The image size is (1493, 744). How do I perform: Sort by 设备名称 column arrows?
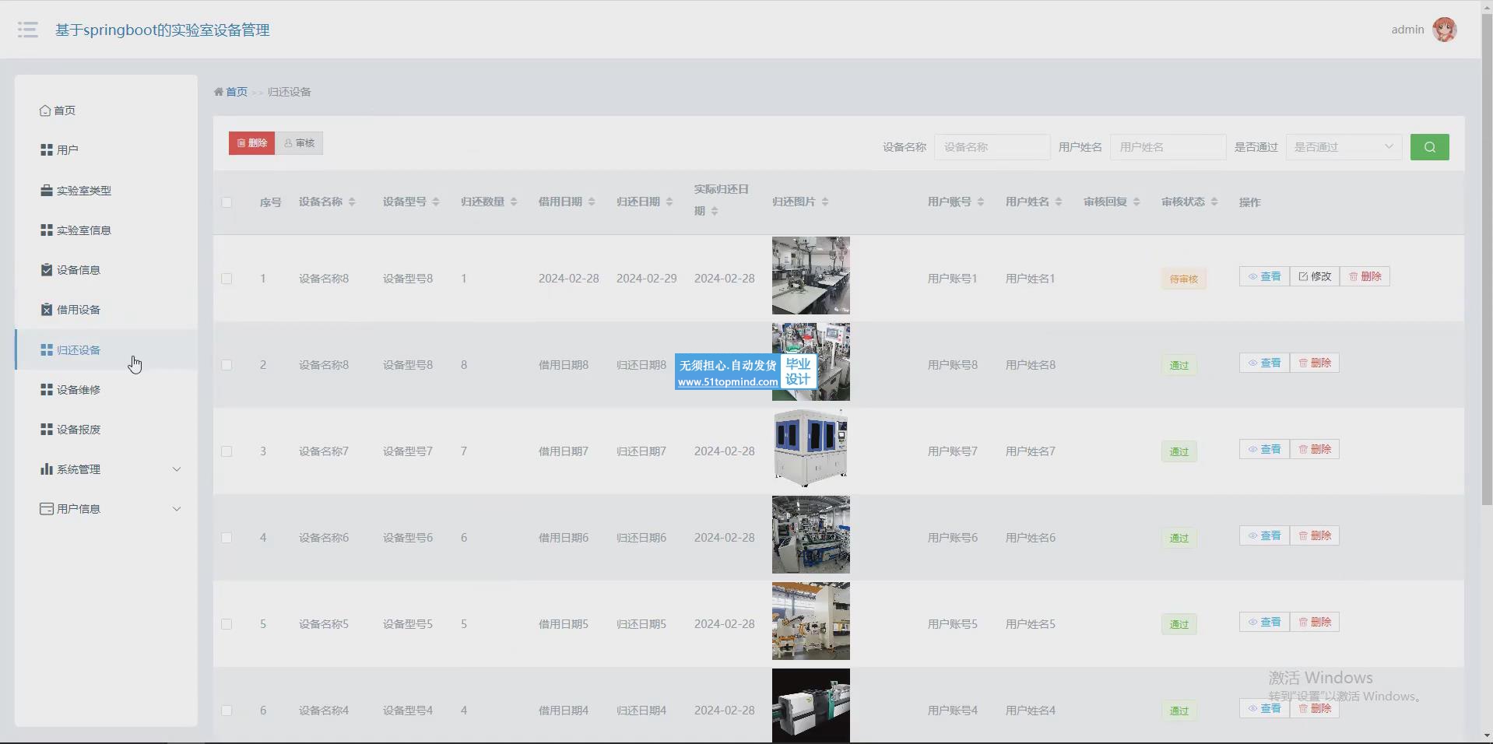click(x=352, y=202)
